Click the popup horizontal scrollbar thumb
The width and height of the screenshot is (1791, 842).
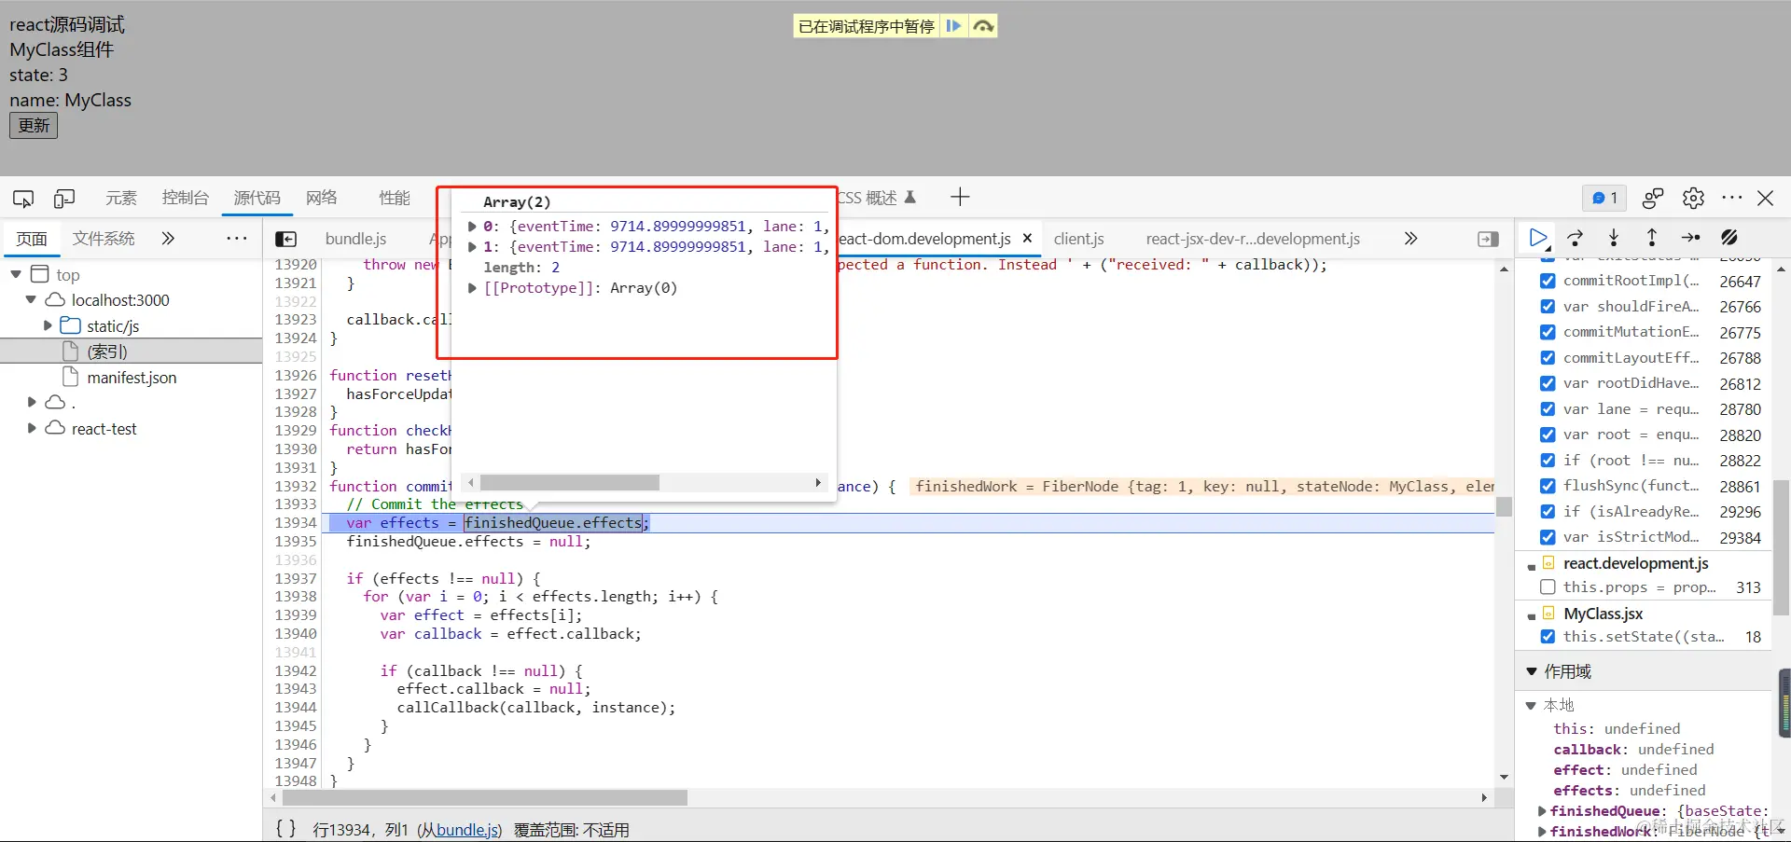click(x=569, y=482)
